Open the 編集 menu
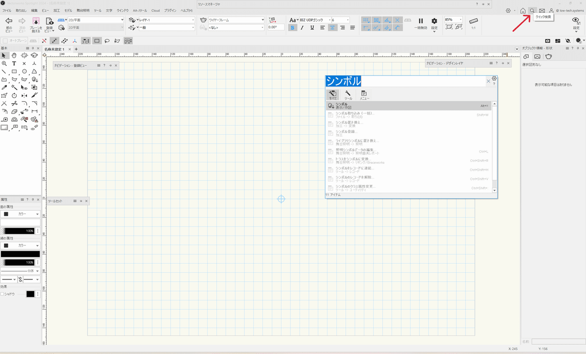The height and width of the screenshot is (354, 586). click(x=34, y=10)
